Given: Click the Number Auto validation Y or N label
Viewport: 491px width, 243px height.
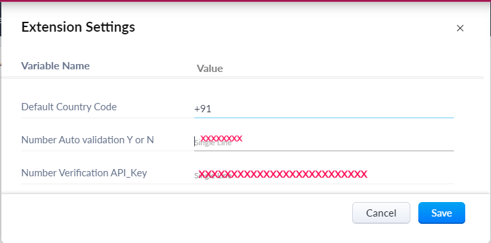Looking at the screenshot, I should (87, 140).
